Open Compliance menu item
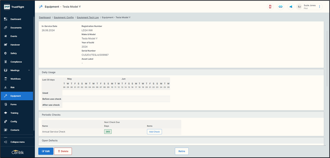Viewport: 330px width, 158px height. point(16,62)
